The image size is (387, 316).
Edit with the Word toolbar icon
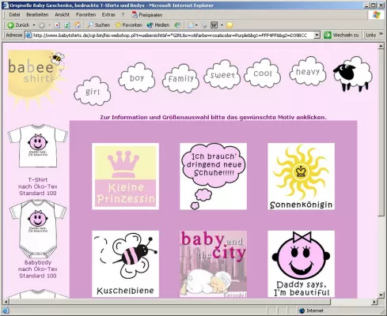[214, 25]
